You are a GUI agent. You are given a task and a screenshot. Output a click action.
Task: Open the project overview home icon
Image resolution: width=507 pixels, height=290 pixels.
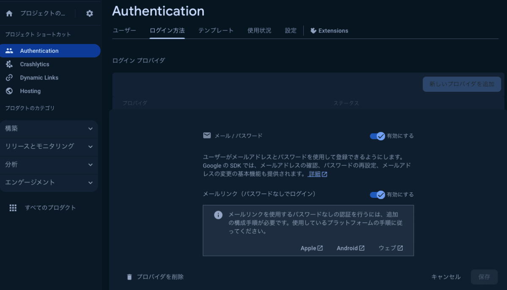coord(9,14)
